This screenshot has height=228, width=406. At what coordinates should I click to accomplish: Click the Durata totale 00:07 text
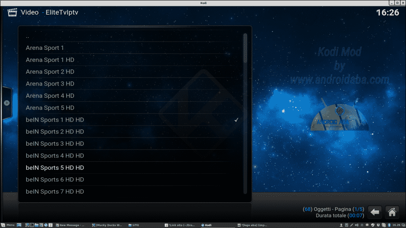point(340,216)
